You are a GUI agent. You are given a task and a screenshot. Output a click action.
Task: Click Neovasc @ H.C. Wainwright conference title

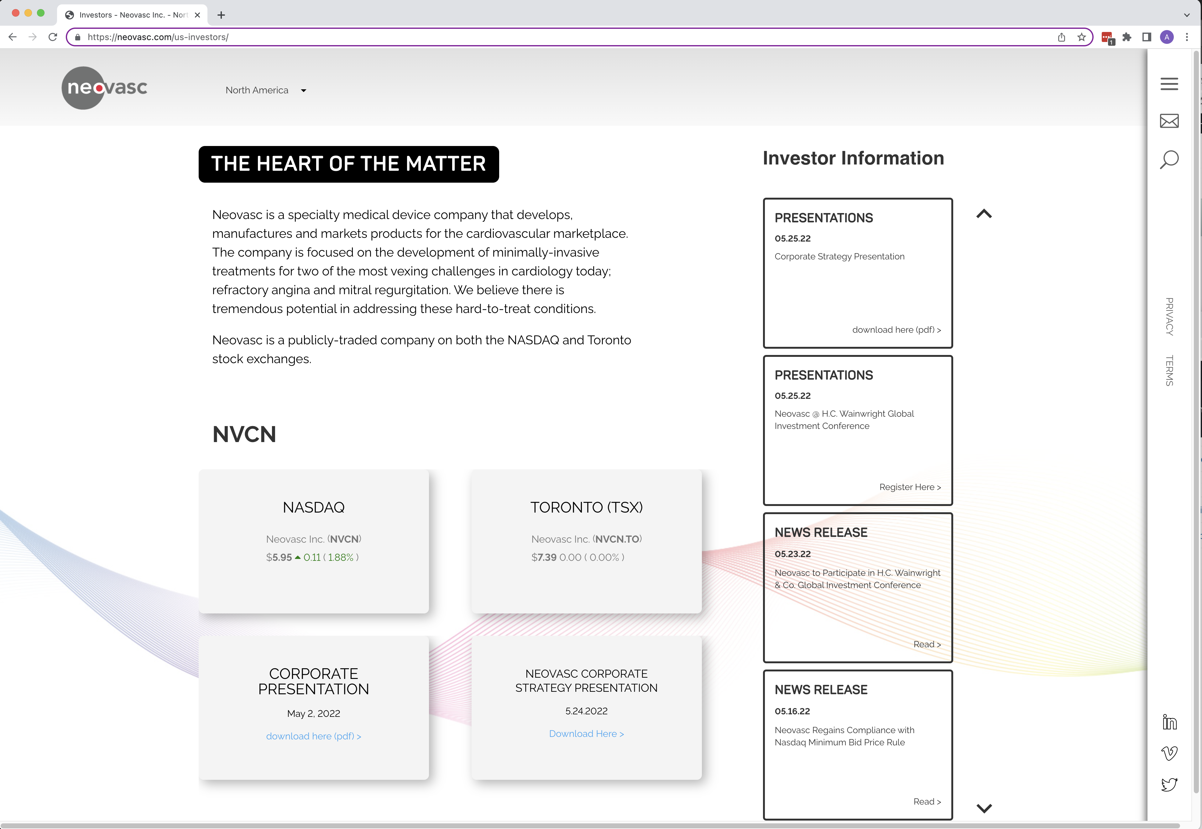pyautogui.click(x=844, y=420)
